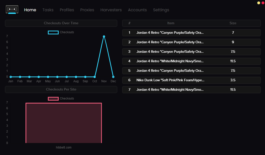Go to the Proxies tab
Image resolution: width=265 pixels, height=155 pixels.
(87, 10)
